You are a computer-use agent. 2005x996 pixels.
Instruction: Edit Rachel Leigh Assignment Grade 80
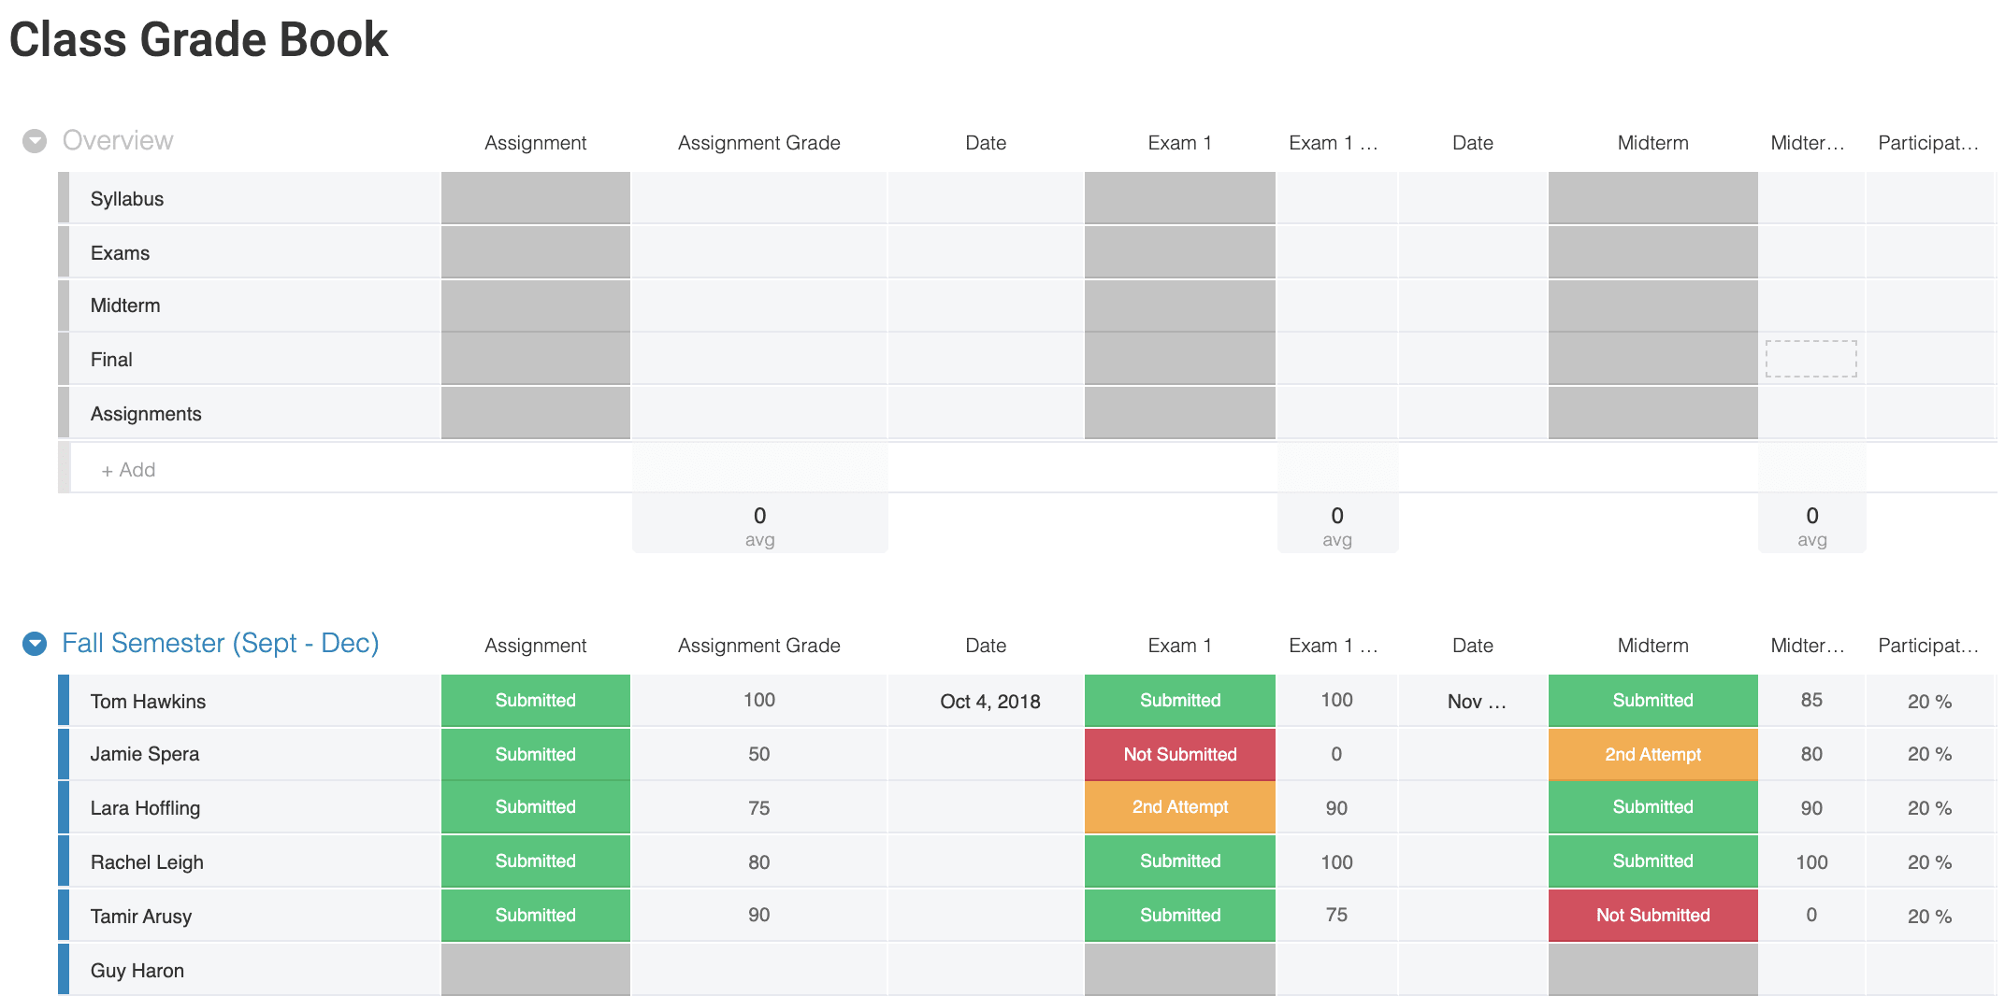[x=759, y=861]
